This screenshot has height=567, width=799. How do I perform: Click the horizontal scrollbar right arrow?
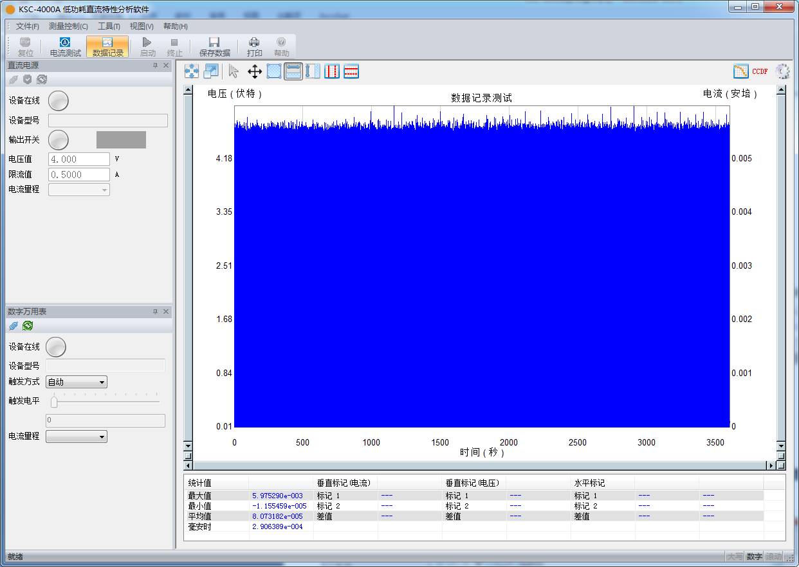click(x=771, y=465)
